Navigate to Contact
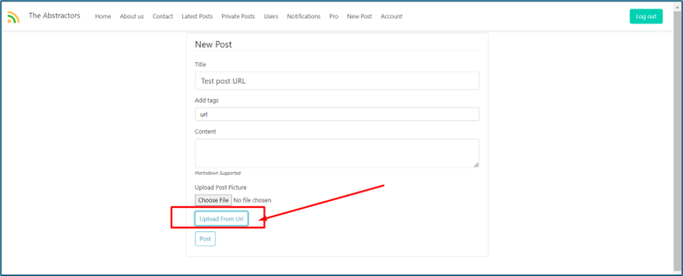Screen dimensions: 683x276 tap(163, 17)
